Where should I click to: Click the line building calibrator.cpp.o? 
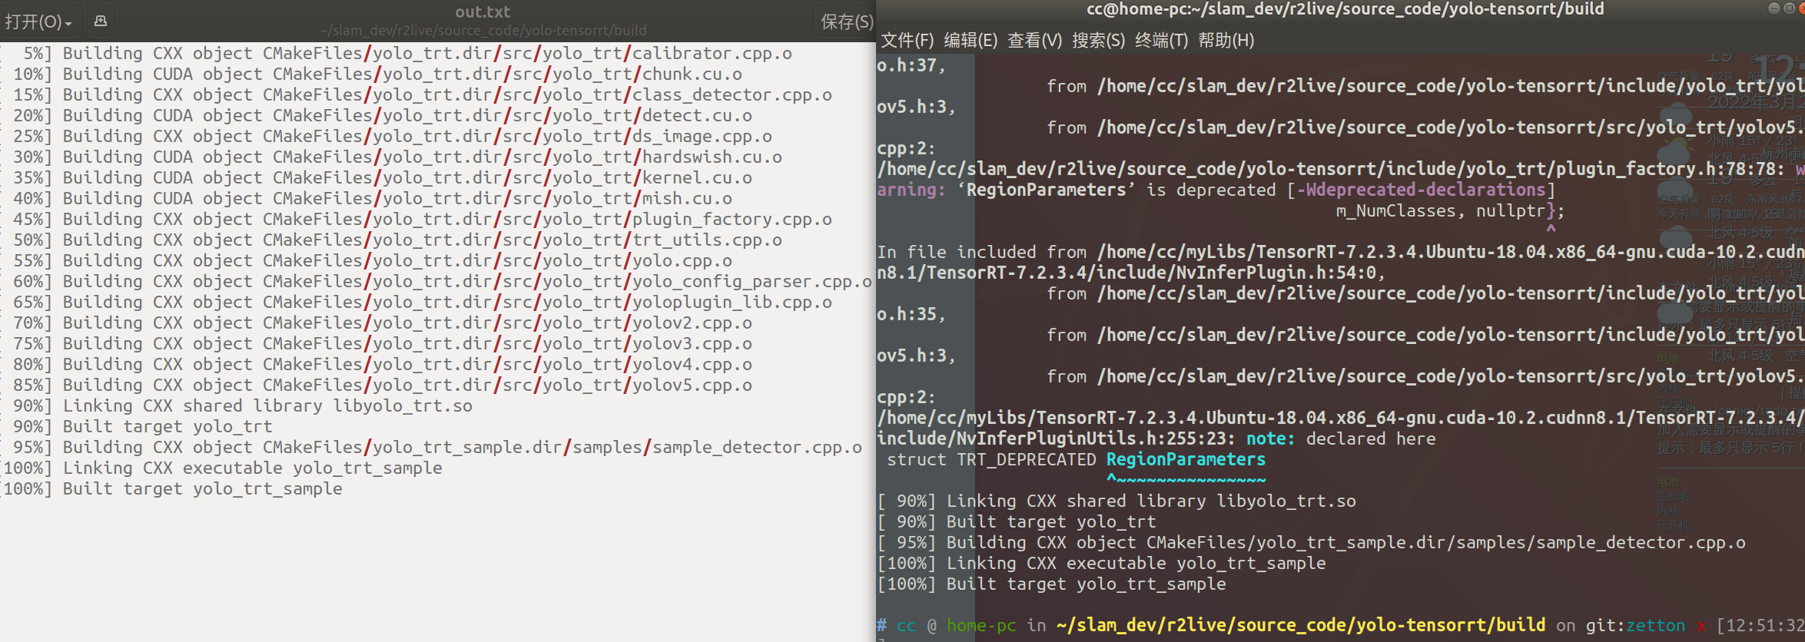click(x=397, y=53)
